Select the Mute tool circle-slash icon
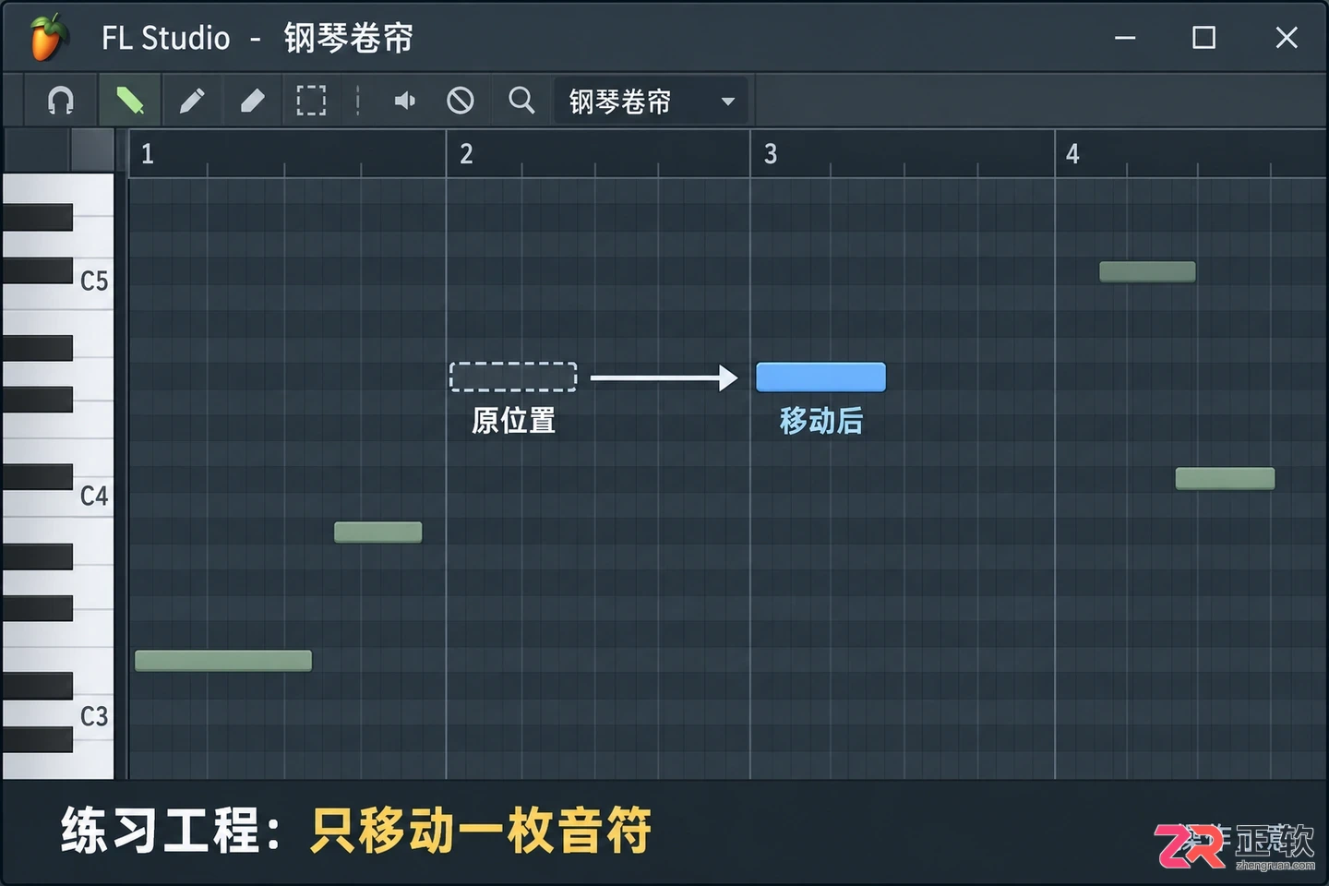The width and height of the screenshot is (1329, 886). point(461,100)
